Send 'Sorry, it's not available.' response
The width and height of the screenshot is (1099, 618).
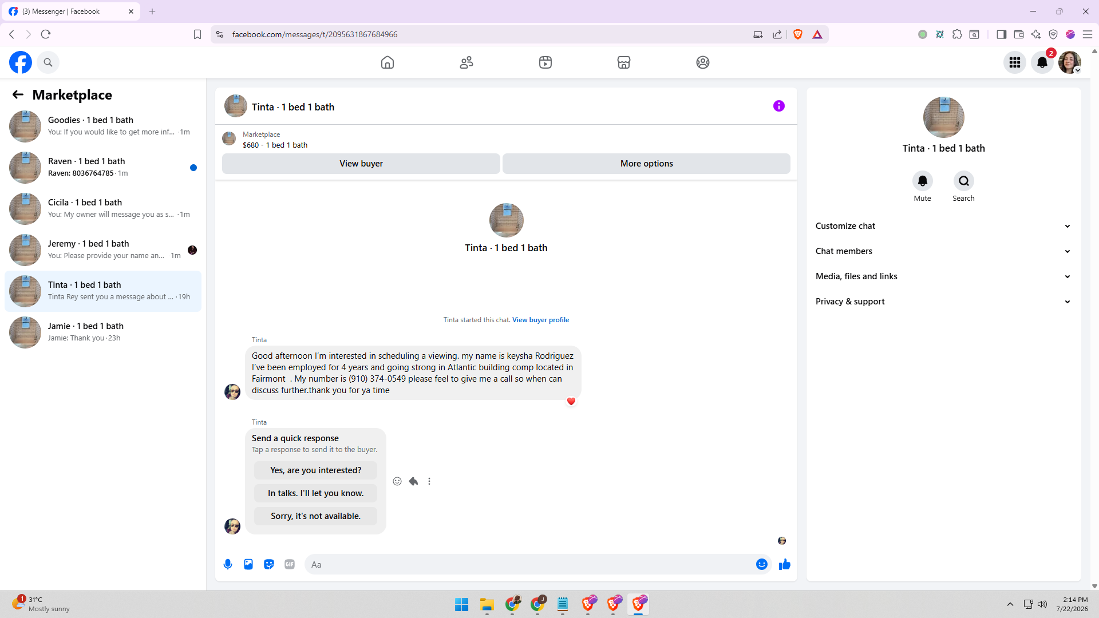[x=316, y=516]
